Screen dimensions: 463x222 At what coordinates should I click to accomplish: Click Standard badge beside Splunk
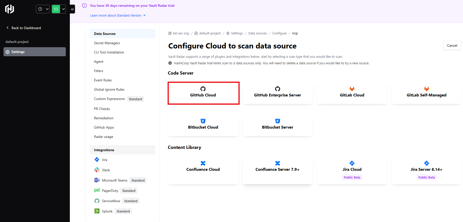coord(123,211)
